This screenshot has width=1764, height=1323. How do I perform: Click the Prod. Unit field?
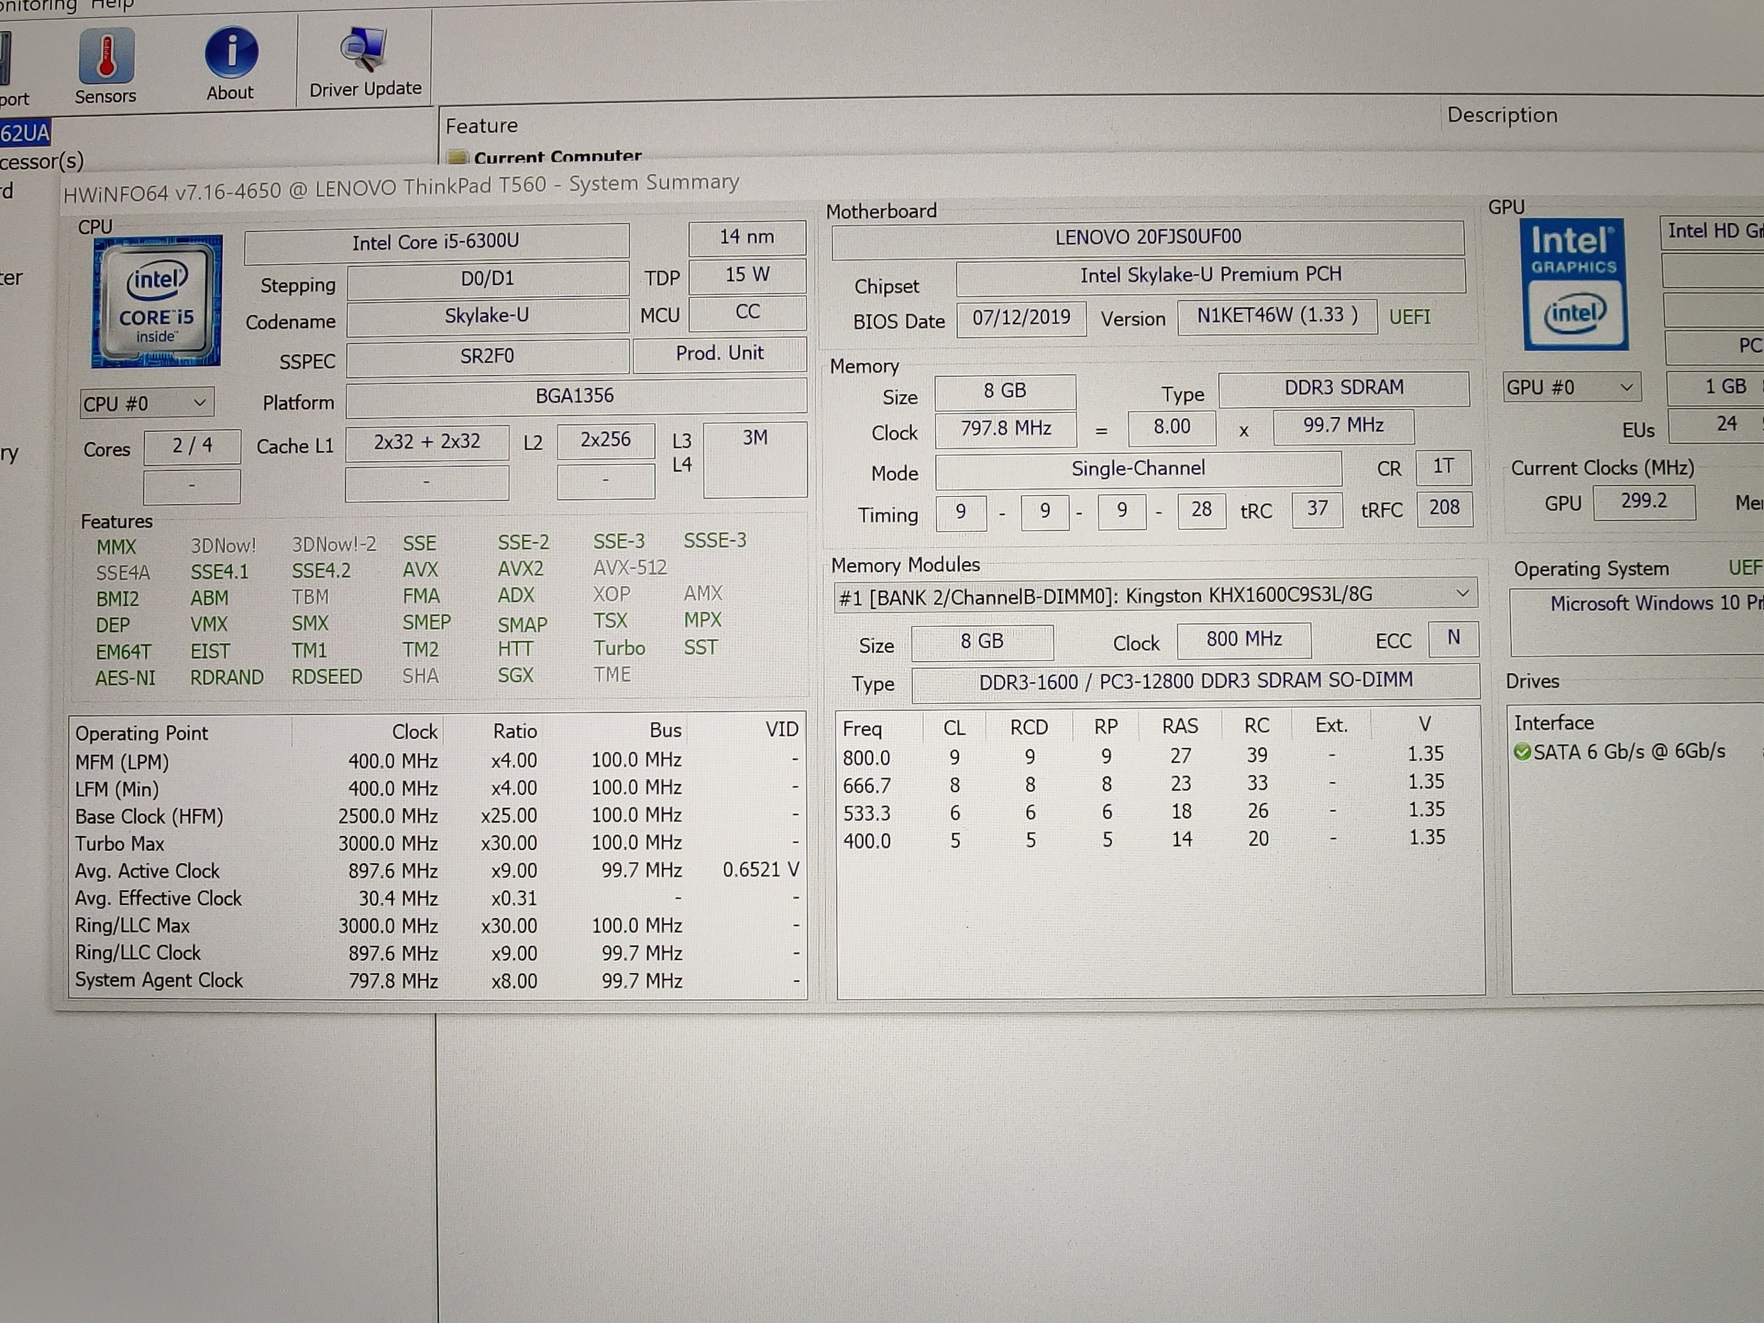tap(719, 353)
